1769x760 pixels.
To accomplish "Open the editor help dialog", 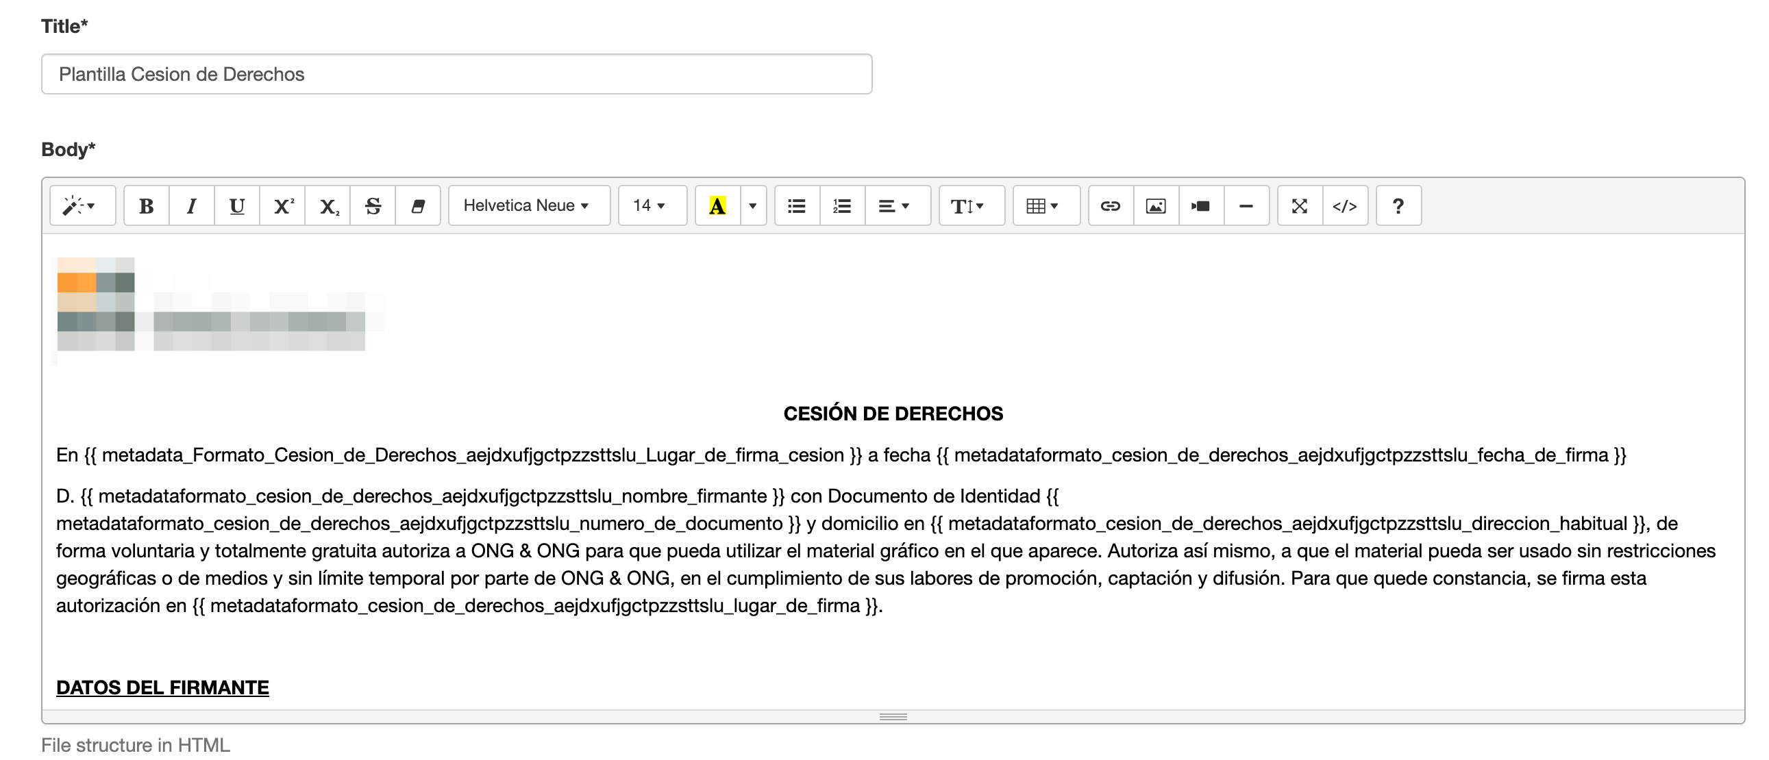I will pyautogui.click(x=1398, y=205).
